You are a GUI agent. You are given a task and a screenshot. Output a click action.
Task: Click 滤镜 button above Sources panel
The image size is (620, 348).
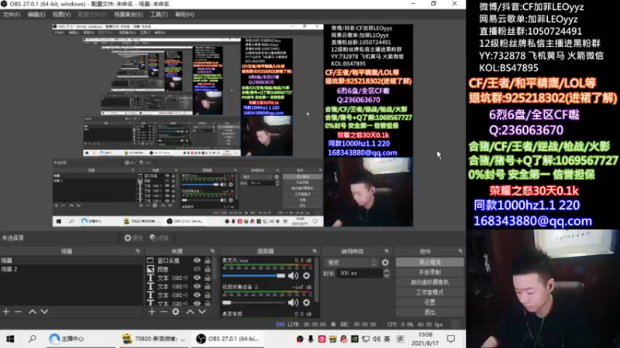[160, 238]
